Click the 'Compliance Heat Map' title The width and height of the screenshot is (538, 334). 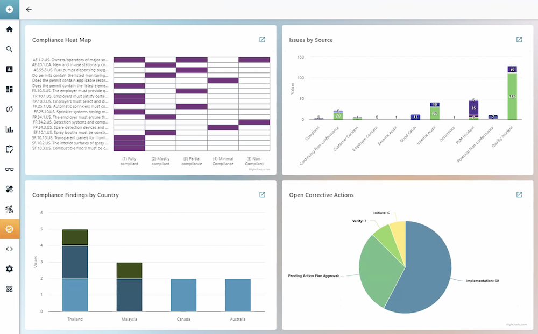62,40
